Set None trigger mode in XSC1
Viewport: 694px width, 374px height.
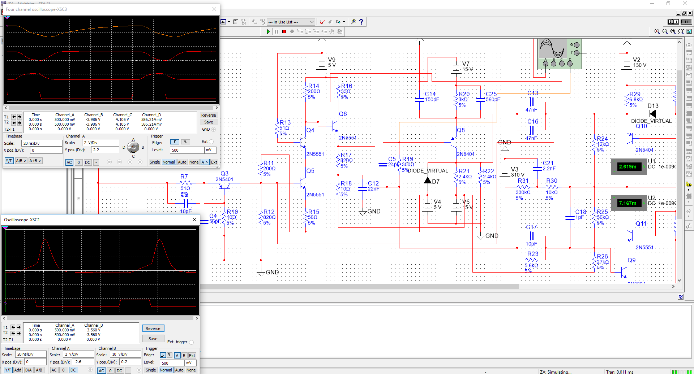click(x=191, y=370)
